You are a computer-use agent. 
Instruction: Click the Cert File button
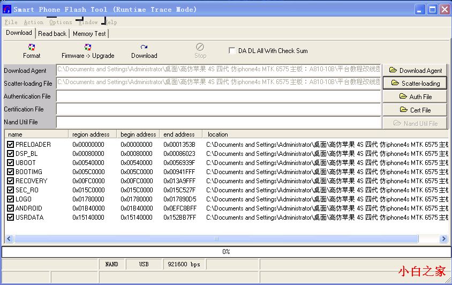415,110
